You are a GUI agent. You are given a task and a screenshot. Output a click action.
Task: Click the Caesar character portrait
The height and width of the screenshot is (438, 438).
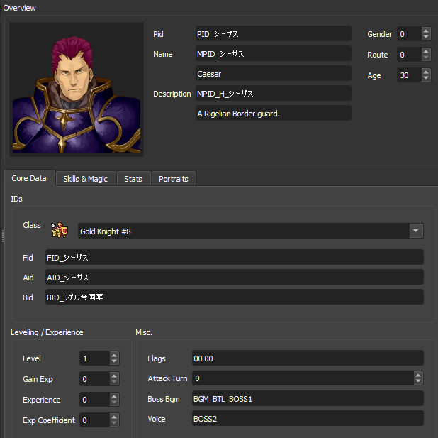[x=77, y=89]
